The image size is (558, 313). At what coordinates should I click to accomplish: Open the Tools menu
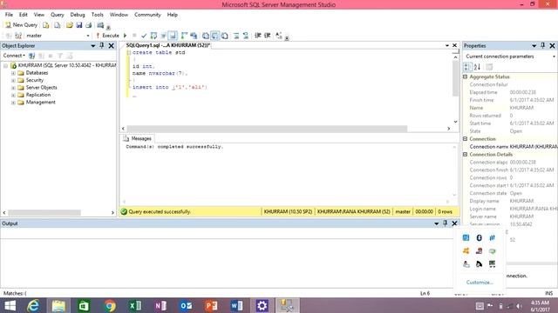coord(97,15)
